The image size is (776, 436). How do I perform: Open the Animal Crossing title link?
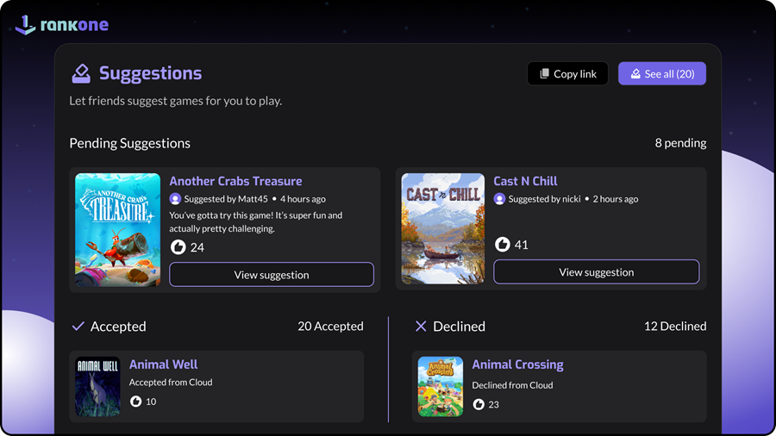pyautogui.click(x=517, y=364)
